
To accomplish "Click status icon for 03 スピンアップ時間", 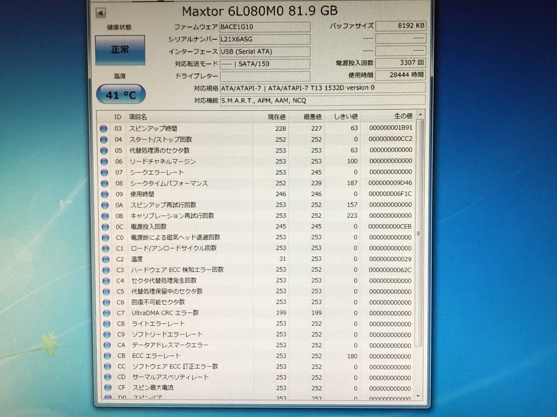I will coord(104,129).
